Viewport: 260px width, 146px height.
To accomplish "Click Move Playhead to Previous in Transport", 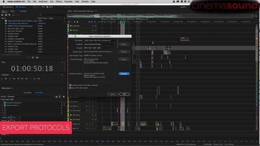I will point(14,79).
